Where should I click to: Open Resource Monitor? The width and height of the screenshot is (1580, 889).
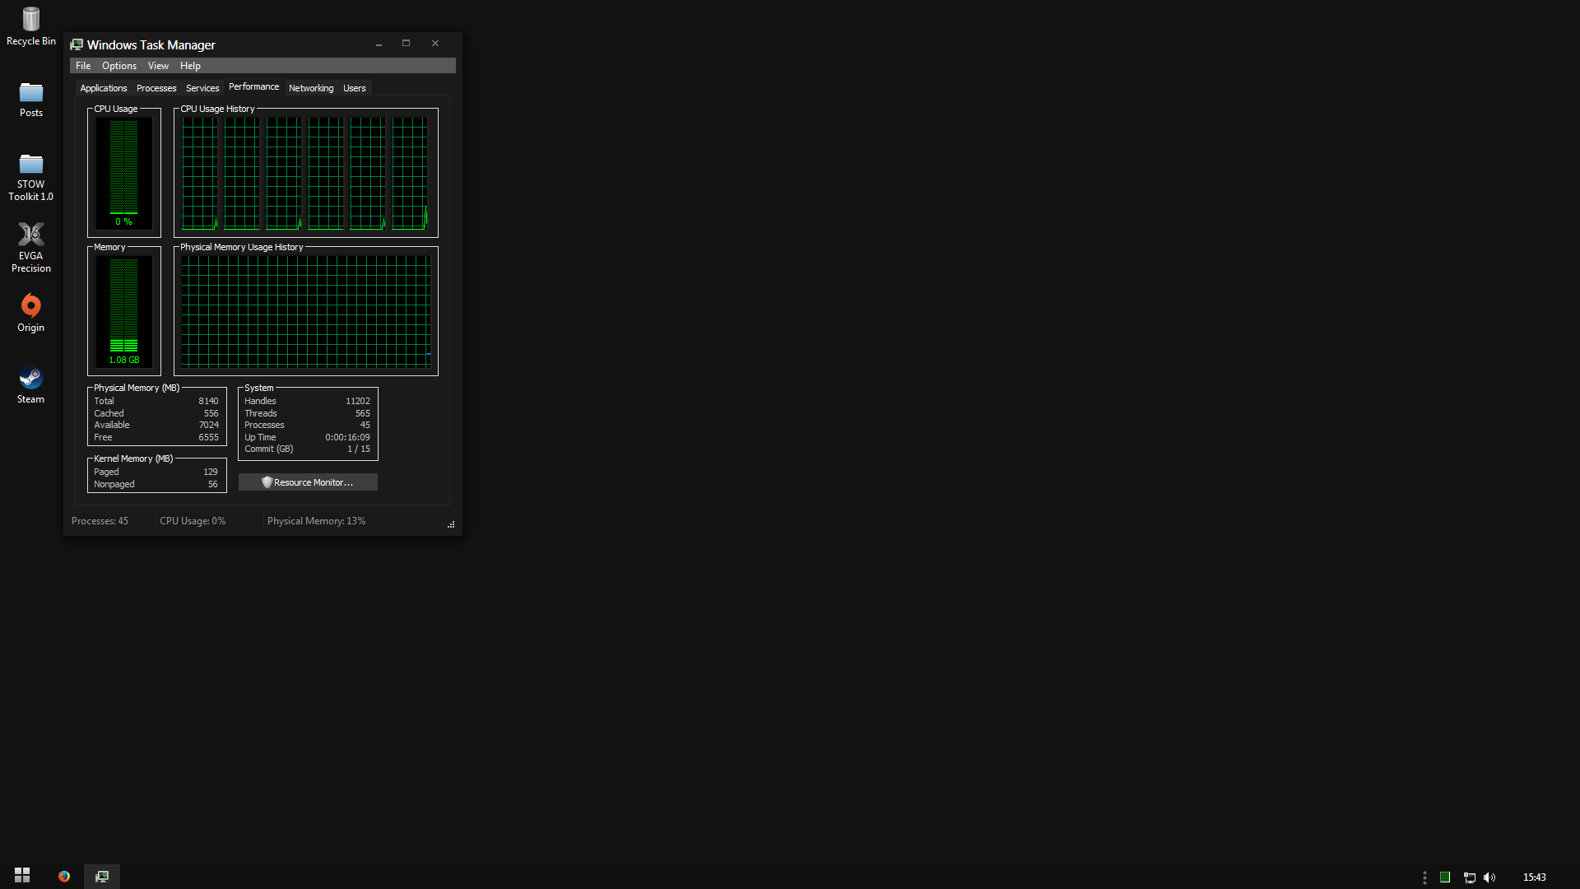pos(308,482)
